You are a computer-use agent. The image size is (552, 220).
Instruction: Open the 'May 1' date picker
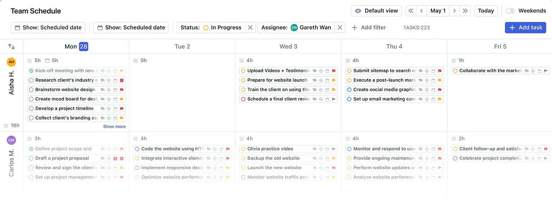pos(438,11)
